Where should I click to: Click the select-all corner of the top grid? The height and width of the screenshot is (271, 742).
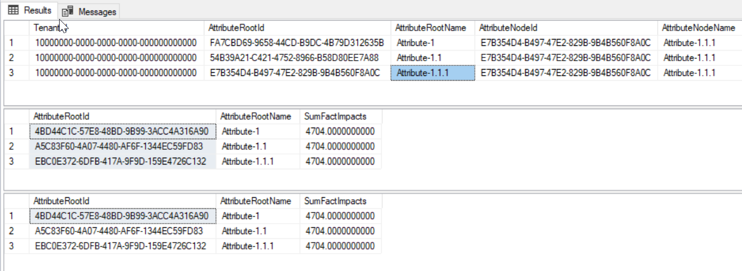point(17,28)
